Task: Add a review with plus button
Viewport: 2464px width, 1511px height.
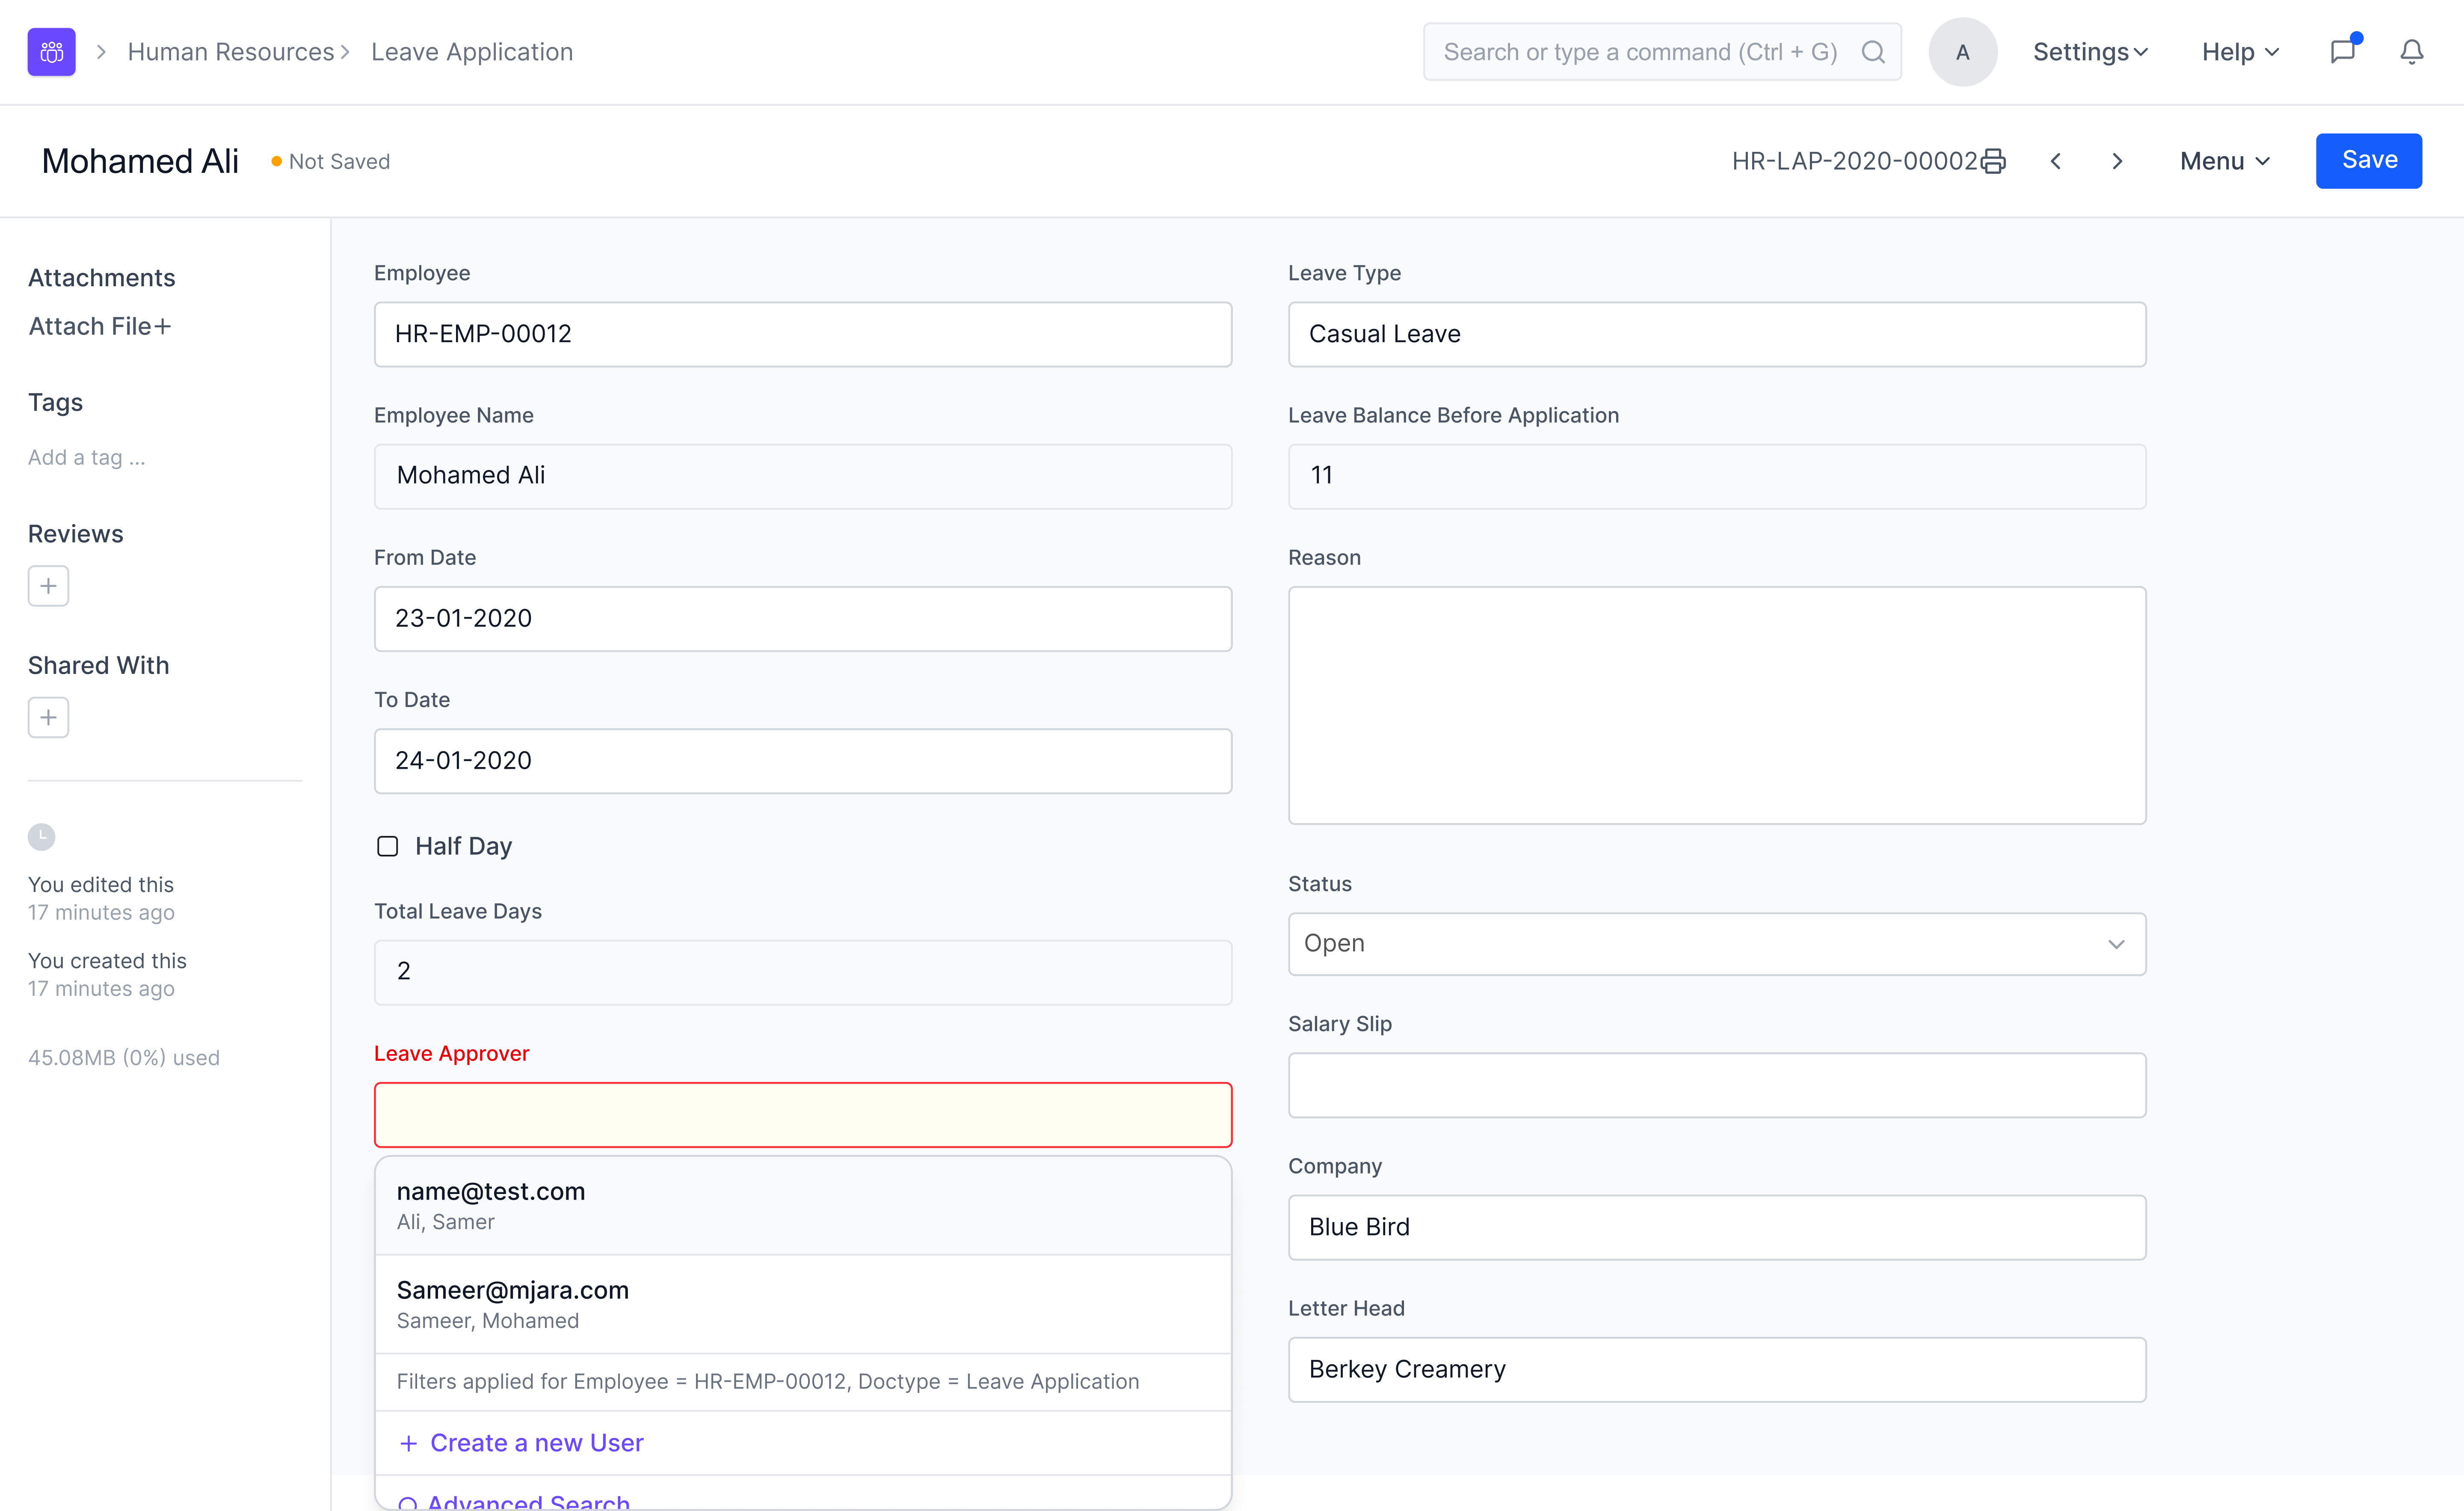Action: point(48,586)
